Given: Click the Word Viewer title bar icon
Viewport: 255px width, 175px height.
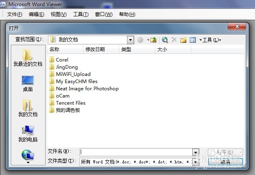Looking at the screenshot, I should pos(3,4).
